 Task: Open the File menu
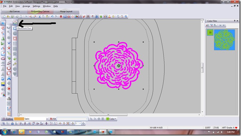click(4, 6)
